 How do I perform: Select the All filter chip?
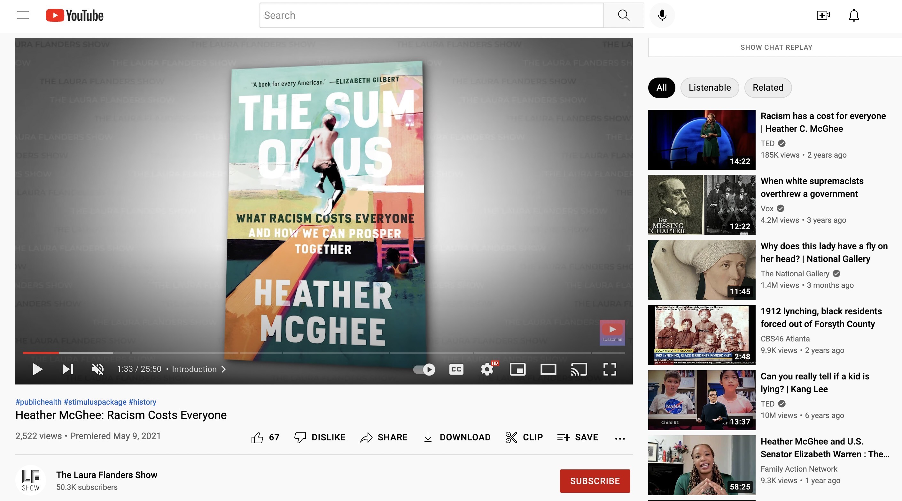click(661, 88)
